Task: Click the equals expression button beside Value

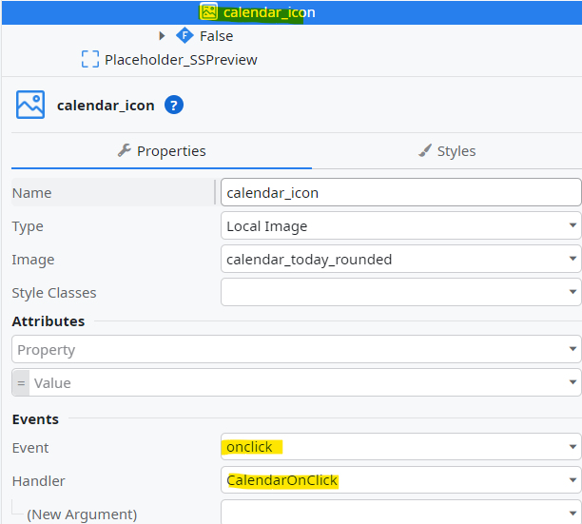Action: (21, 382)
